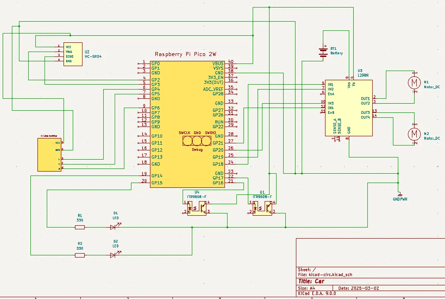The width and height of the screenshot is (445, 299).
Task: Click the middle GND debug pad
Action: [197, 141]
